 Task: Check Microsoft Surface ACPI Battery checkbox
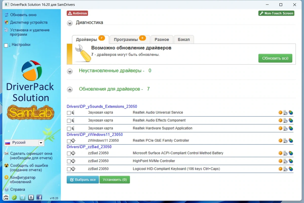point(69,153)
